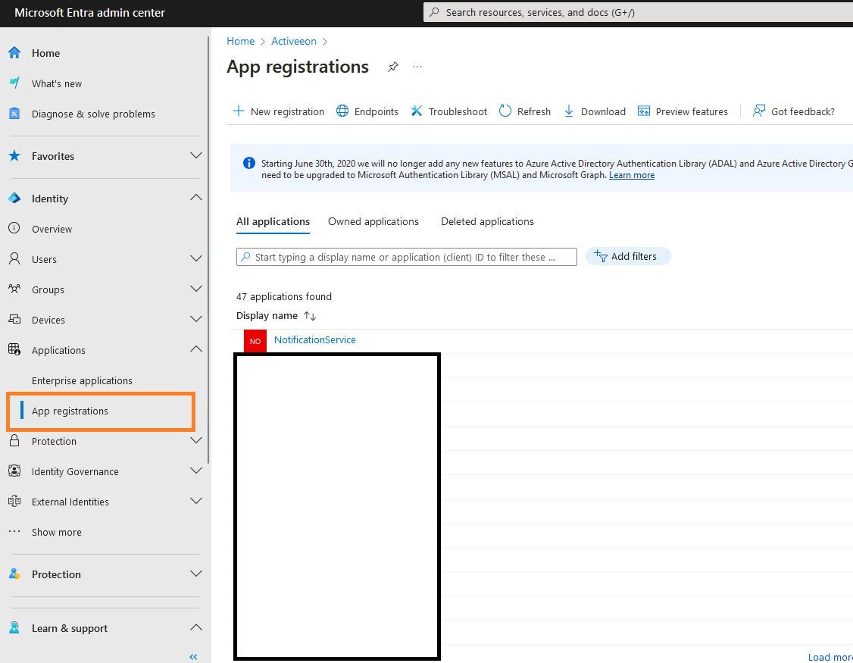Click the What's new icon
The image size is (853, 663).
(14, 83)
